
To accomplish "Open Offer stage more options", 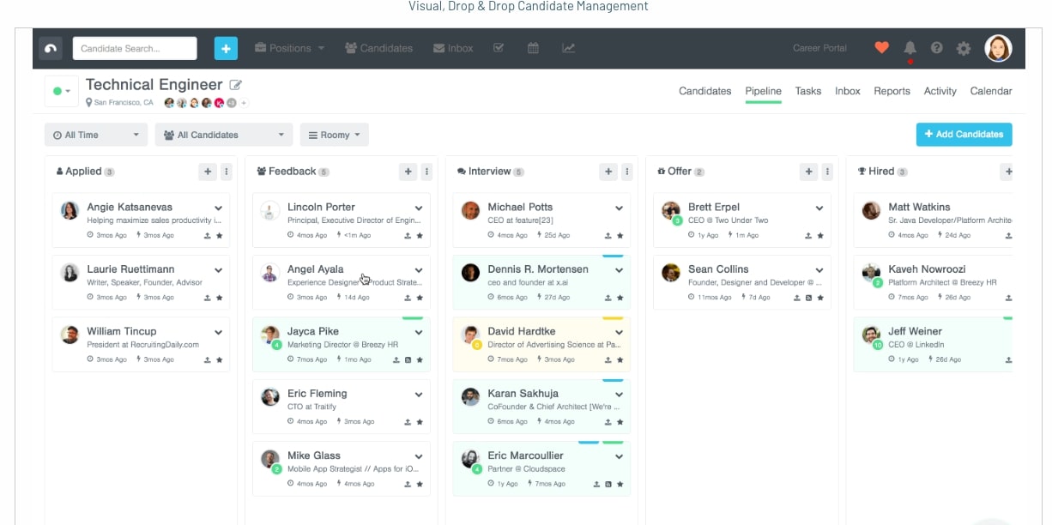I will click(827, 172).
